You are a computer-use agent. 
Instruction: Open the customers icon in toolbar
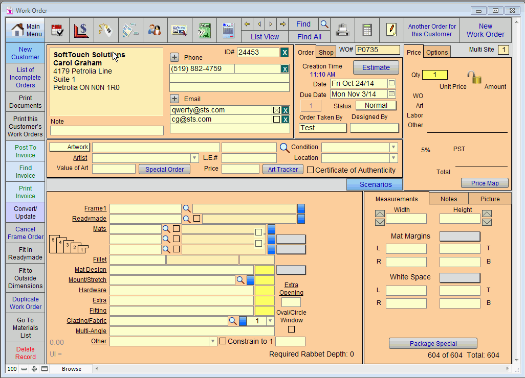155,30
